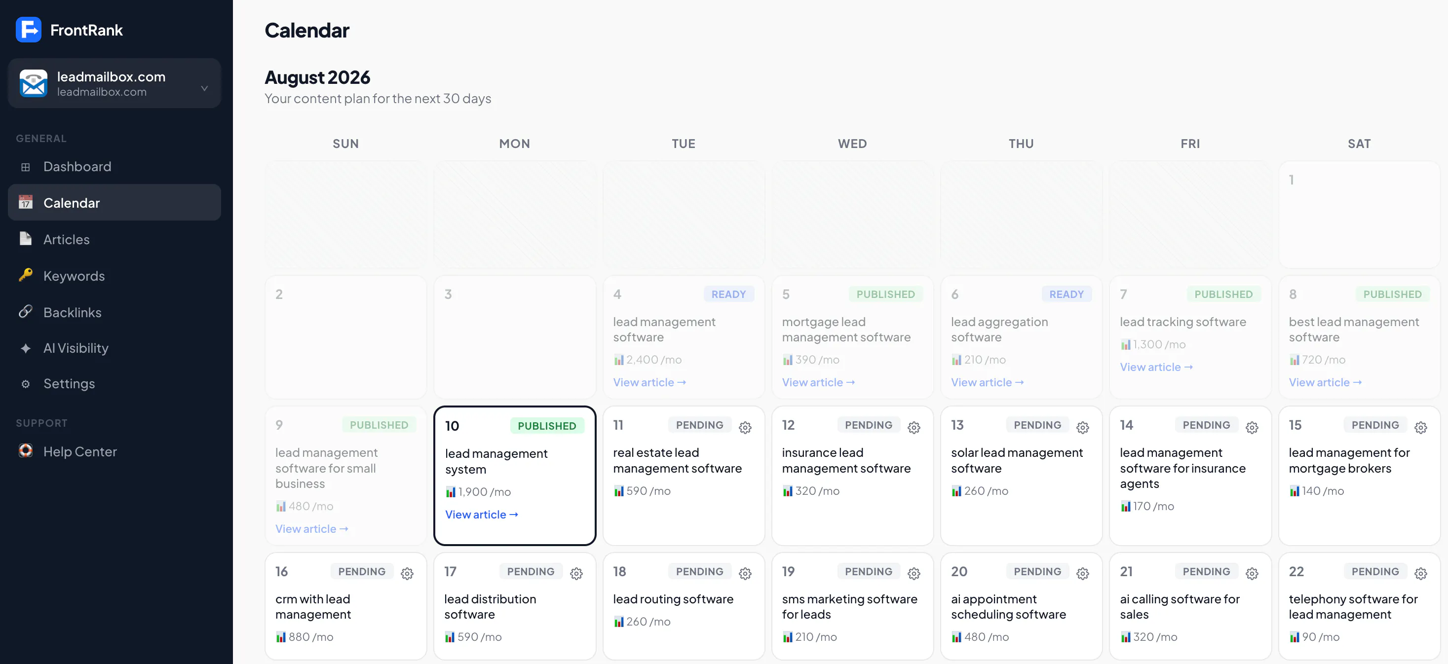Click "crm with lead management" keyword
Image resolution: width=1448 pixels, height=664 pixels.
pos(312,607)
